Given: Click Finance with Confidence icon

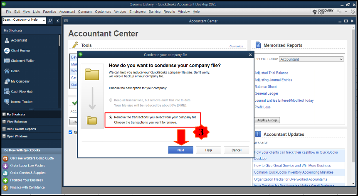Looking at the screenshot, I should tap(5, 188).
